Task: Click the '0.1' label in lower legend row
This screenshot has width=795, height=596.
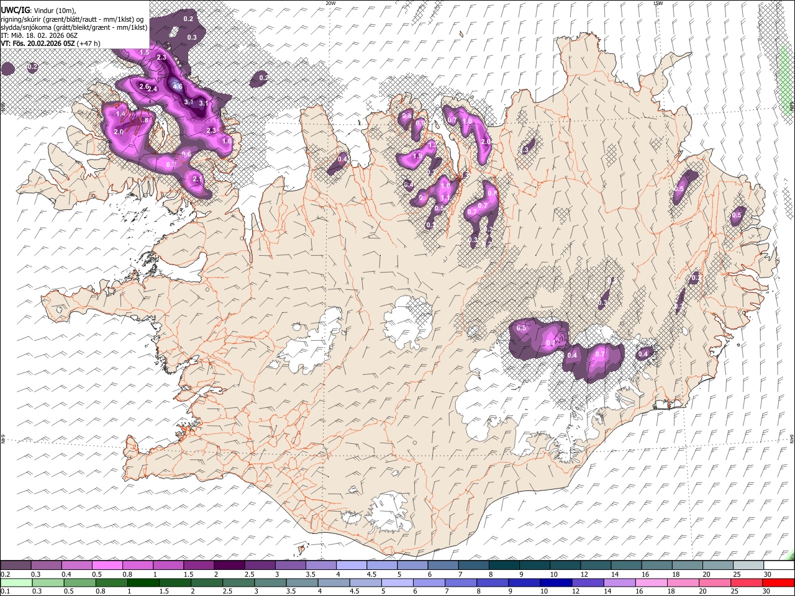Action: point(6,592)
